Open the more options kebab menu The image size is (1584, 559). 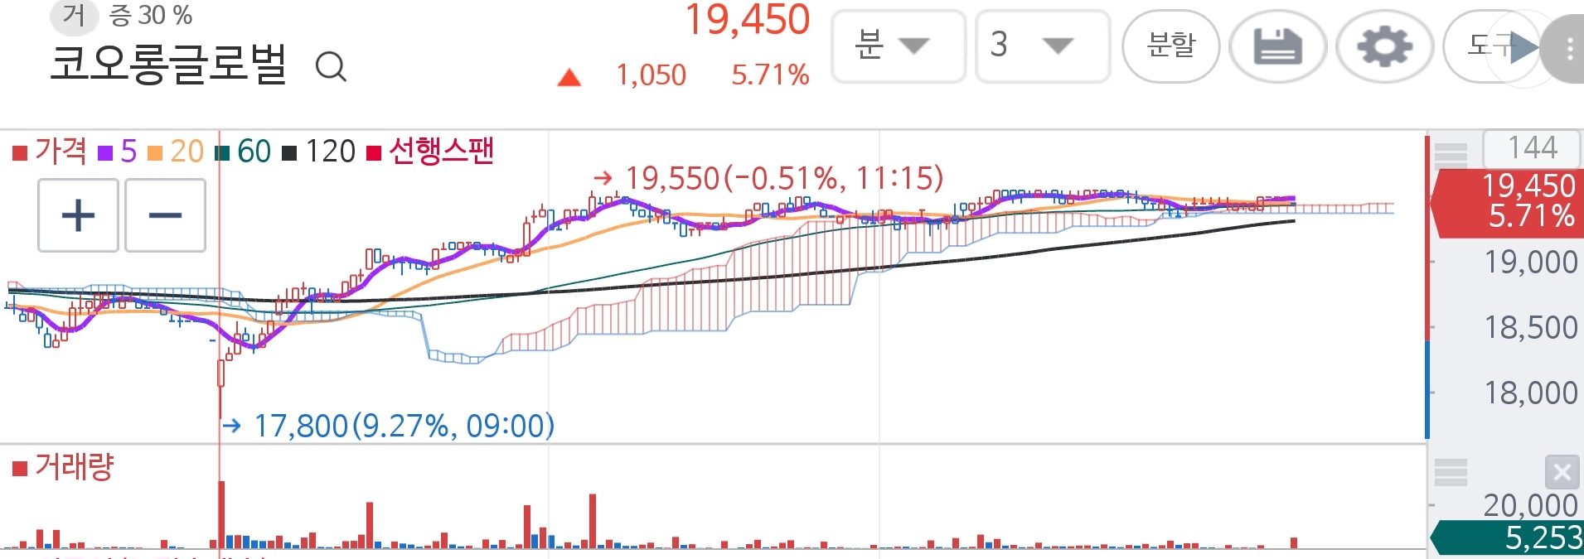coord(1568,48)
